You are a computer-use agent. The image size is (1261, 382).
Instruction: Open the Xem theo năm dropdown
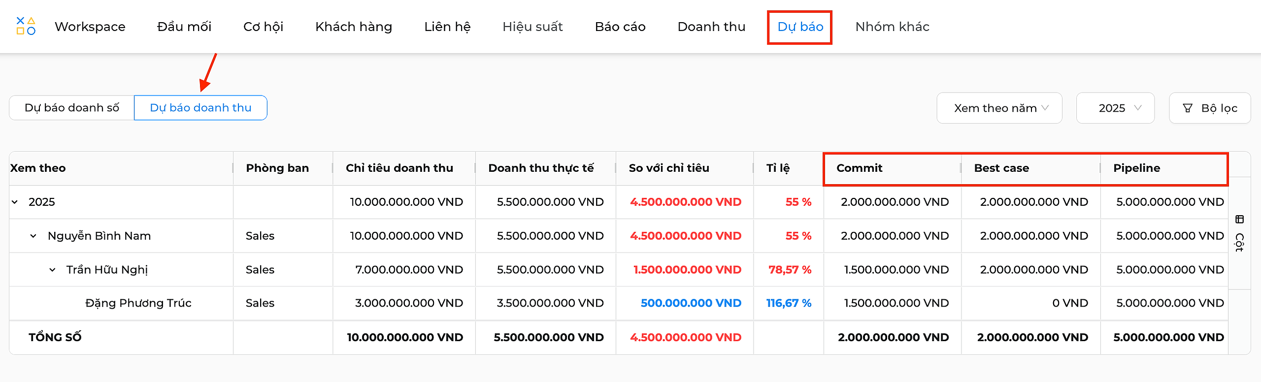999,108
